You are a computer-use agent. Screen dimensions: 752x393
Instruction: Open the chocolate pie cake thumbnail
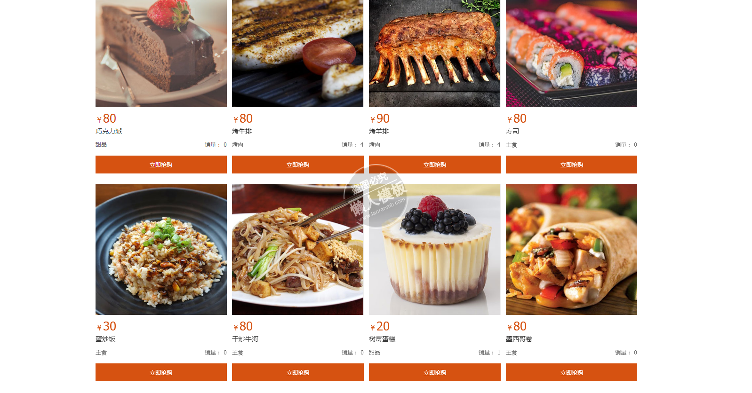(x=161, y=54)
